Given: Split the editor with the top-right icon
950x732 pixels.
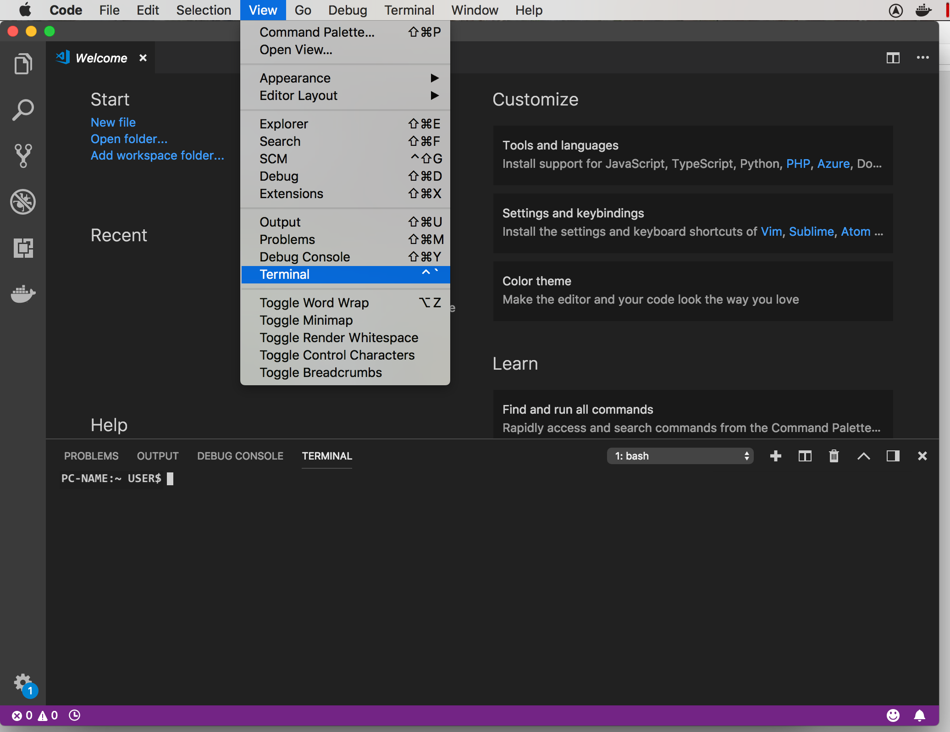Looking at the screenshot, I should coord(893,58).
